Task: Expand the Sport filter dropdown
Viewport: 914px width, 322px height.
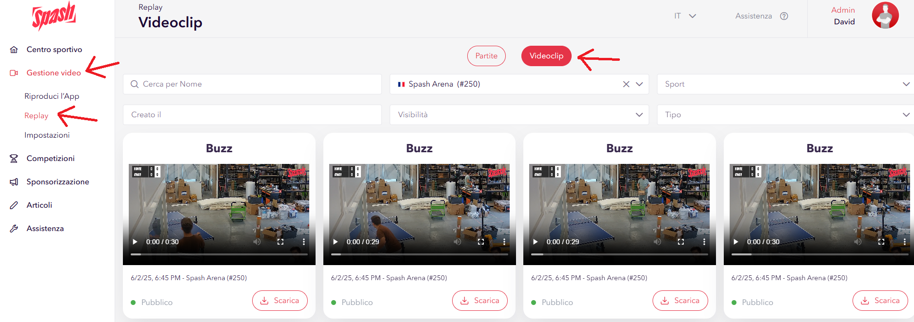Action: [x=785, y=84]
